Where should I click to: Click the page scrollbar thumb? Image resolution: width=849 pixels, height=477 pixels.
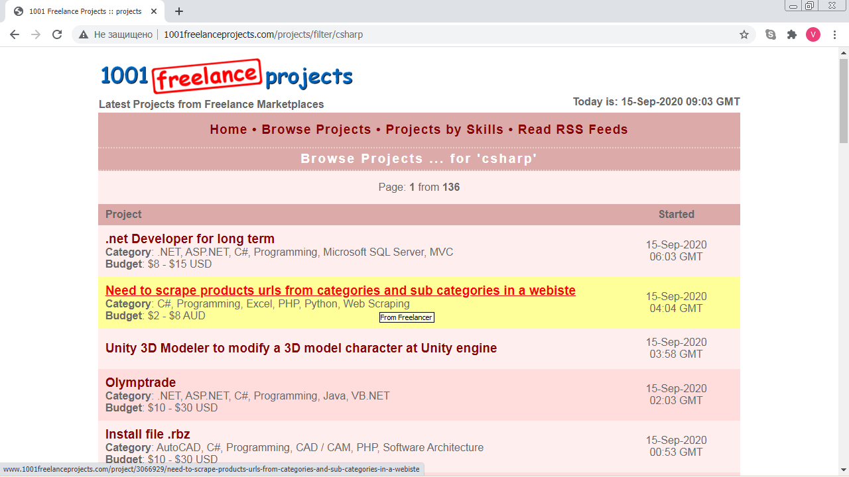[x=843, y=101]
